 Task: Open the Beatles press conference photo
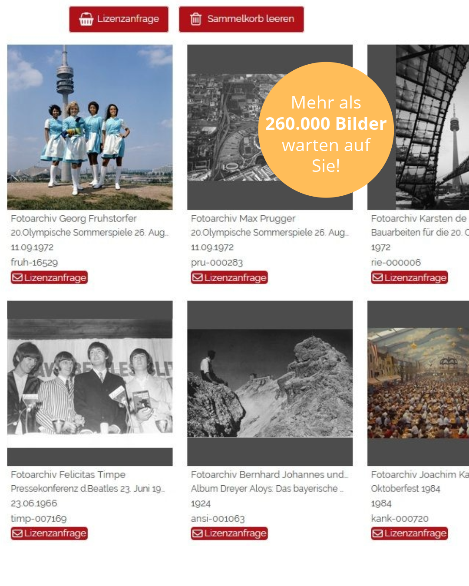click(x=90, y=383)
